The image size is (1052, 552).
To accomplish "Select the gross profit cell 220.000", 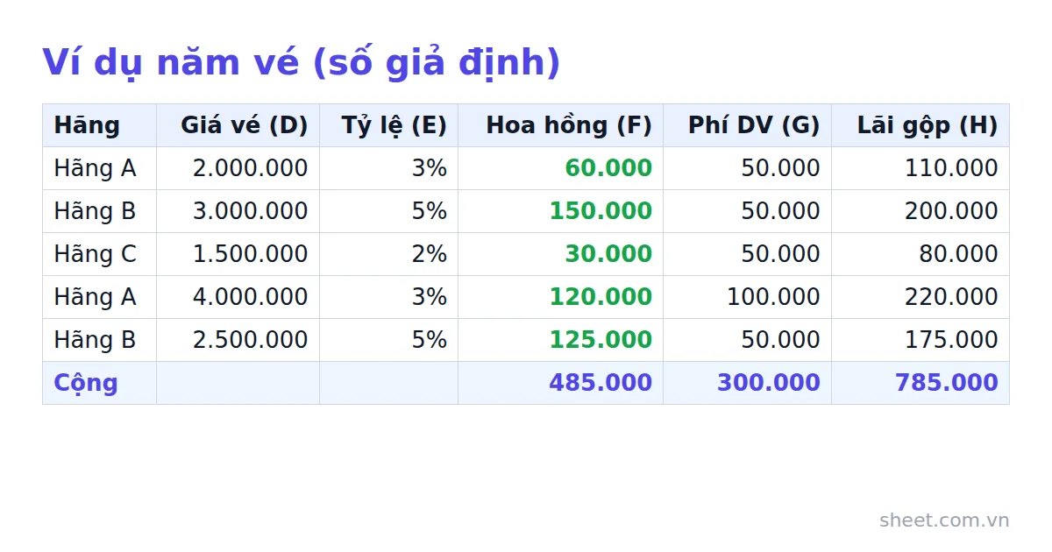I will (920, 297).
